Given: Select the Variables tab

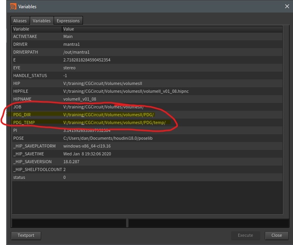Looking at the screenshot, I should (x=42, y=21).
